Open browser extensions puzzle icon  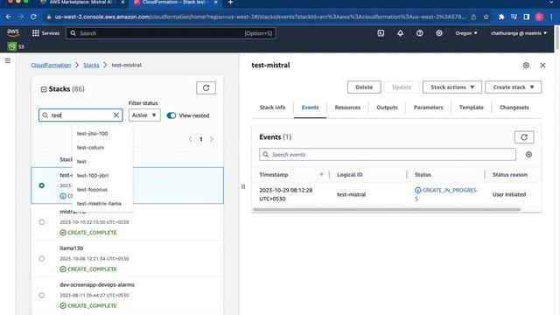(x=501, y=17)
